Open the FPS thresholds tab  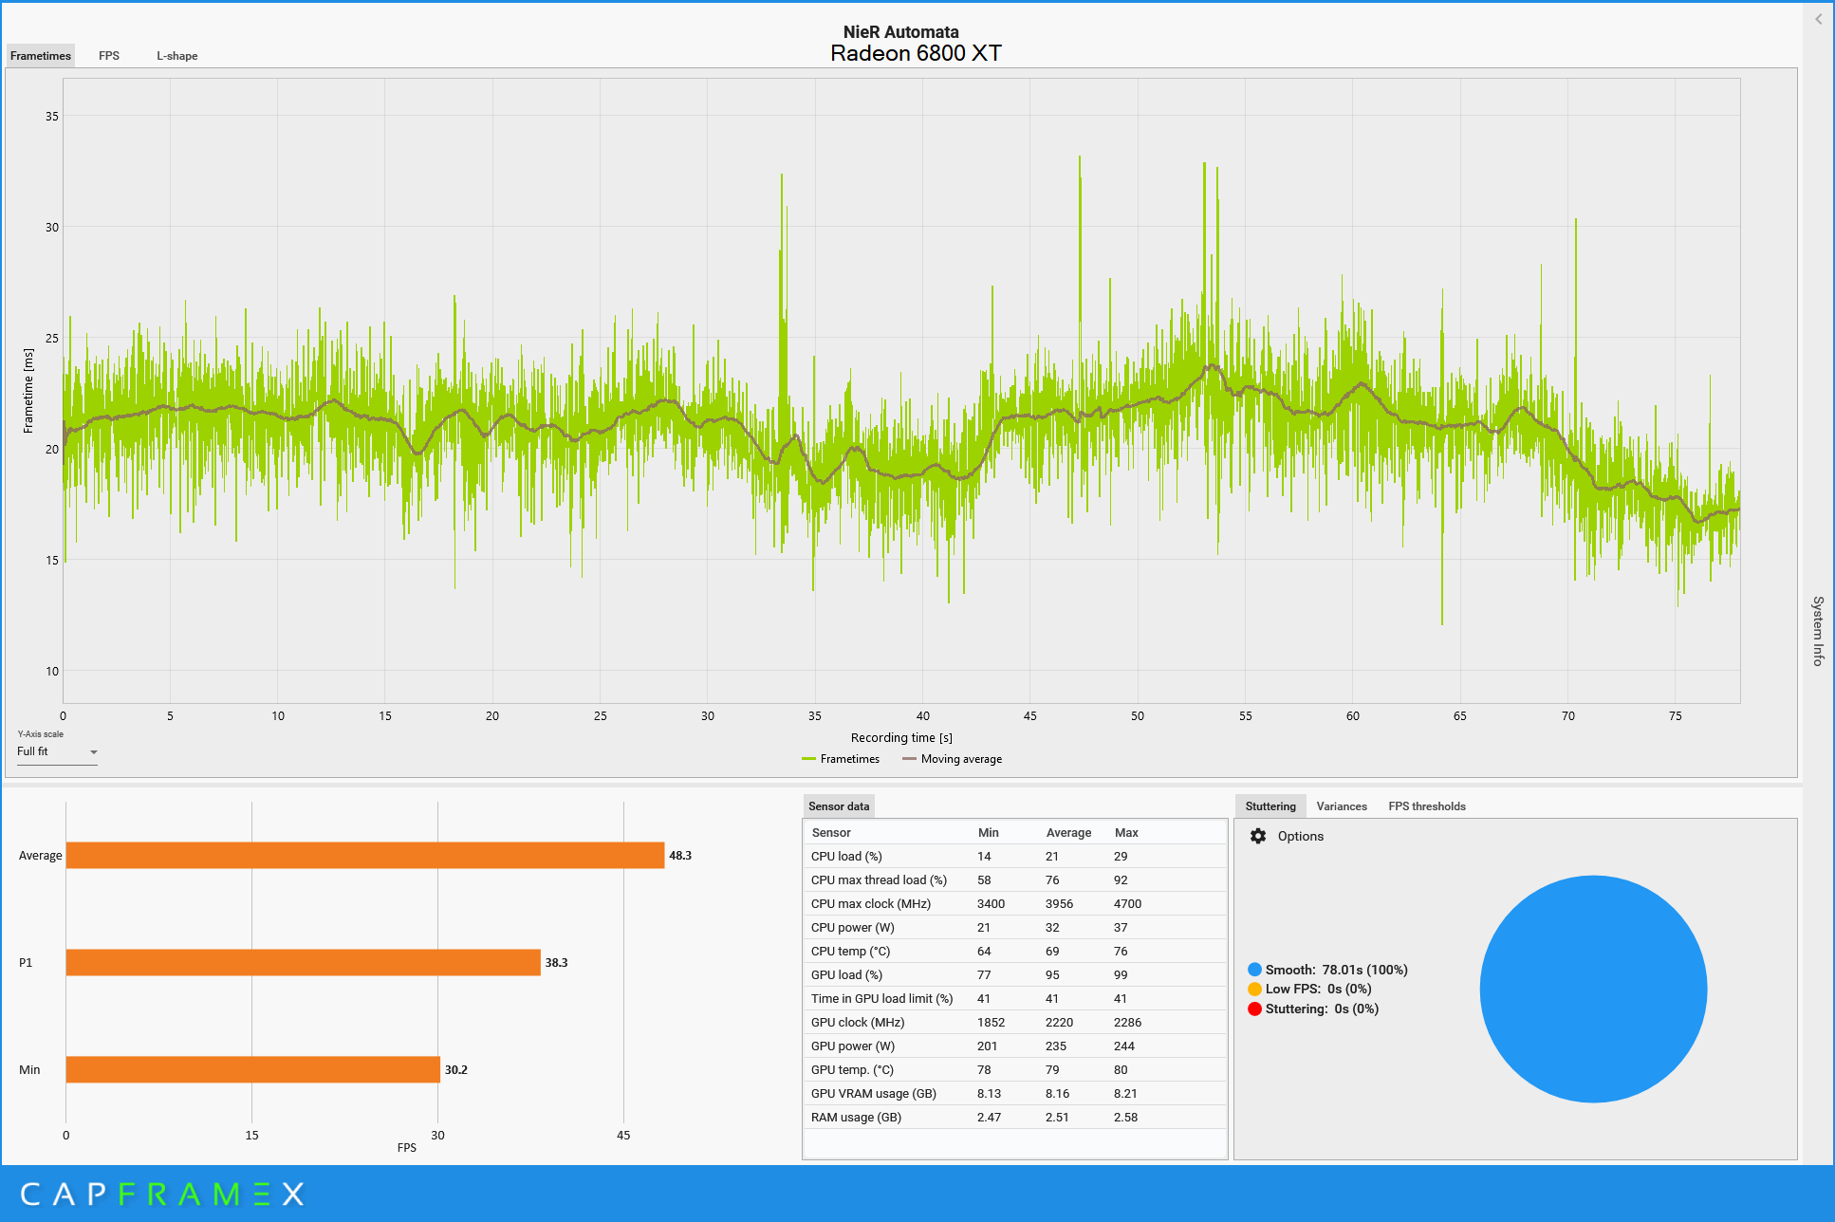coord(1426,806)
